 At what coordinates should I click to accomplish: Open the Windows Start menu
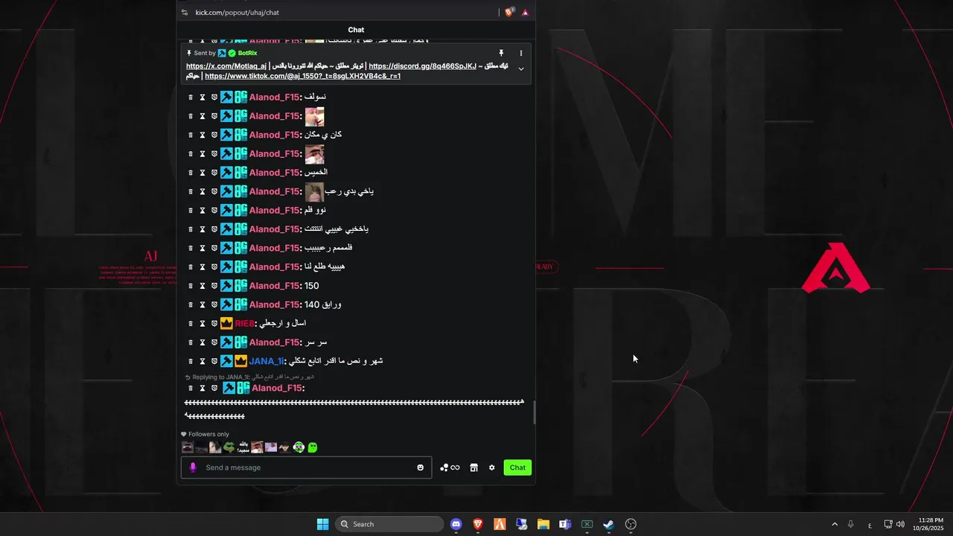[x=322, y=524]
